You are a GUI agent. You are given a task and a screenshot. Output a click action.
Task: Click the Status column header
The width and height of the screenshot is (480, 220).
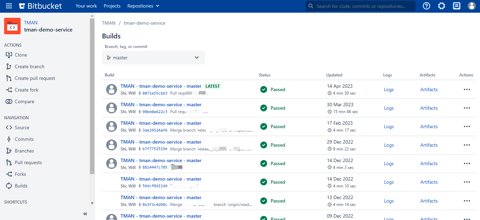[x=265, y=75]
